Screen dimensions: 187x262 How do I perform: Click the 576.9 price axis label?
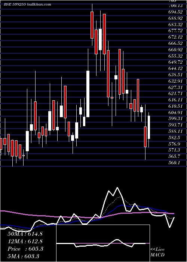pos(175,144)
